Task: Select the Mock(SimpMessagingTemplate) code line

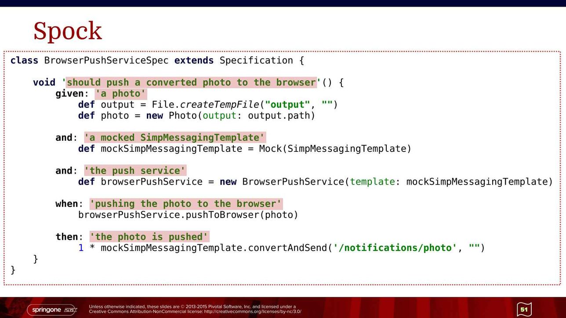Action: pos(245,149)
